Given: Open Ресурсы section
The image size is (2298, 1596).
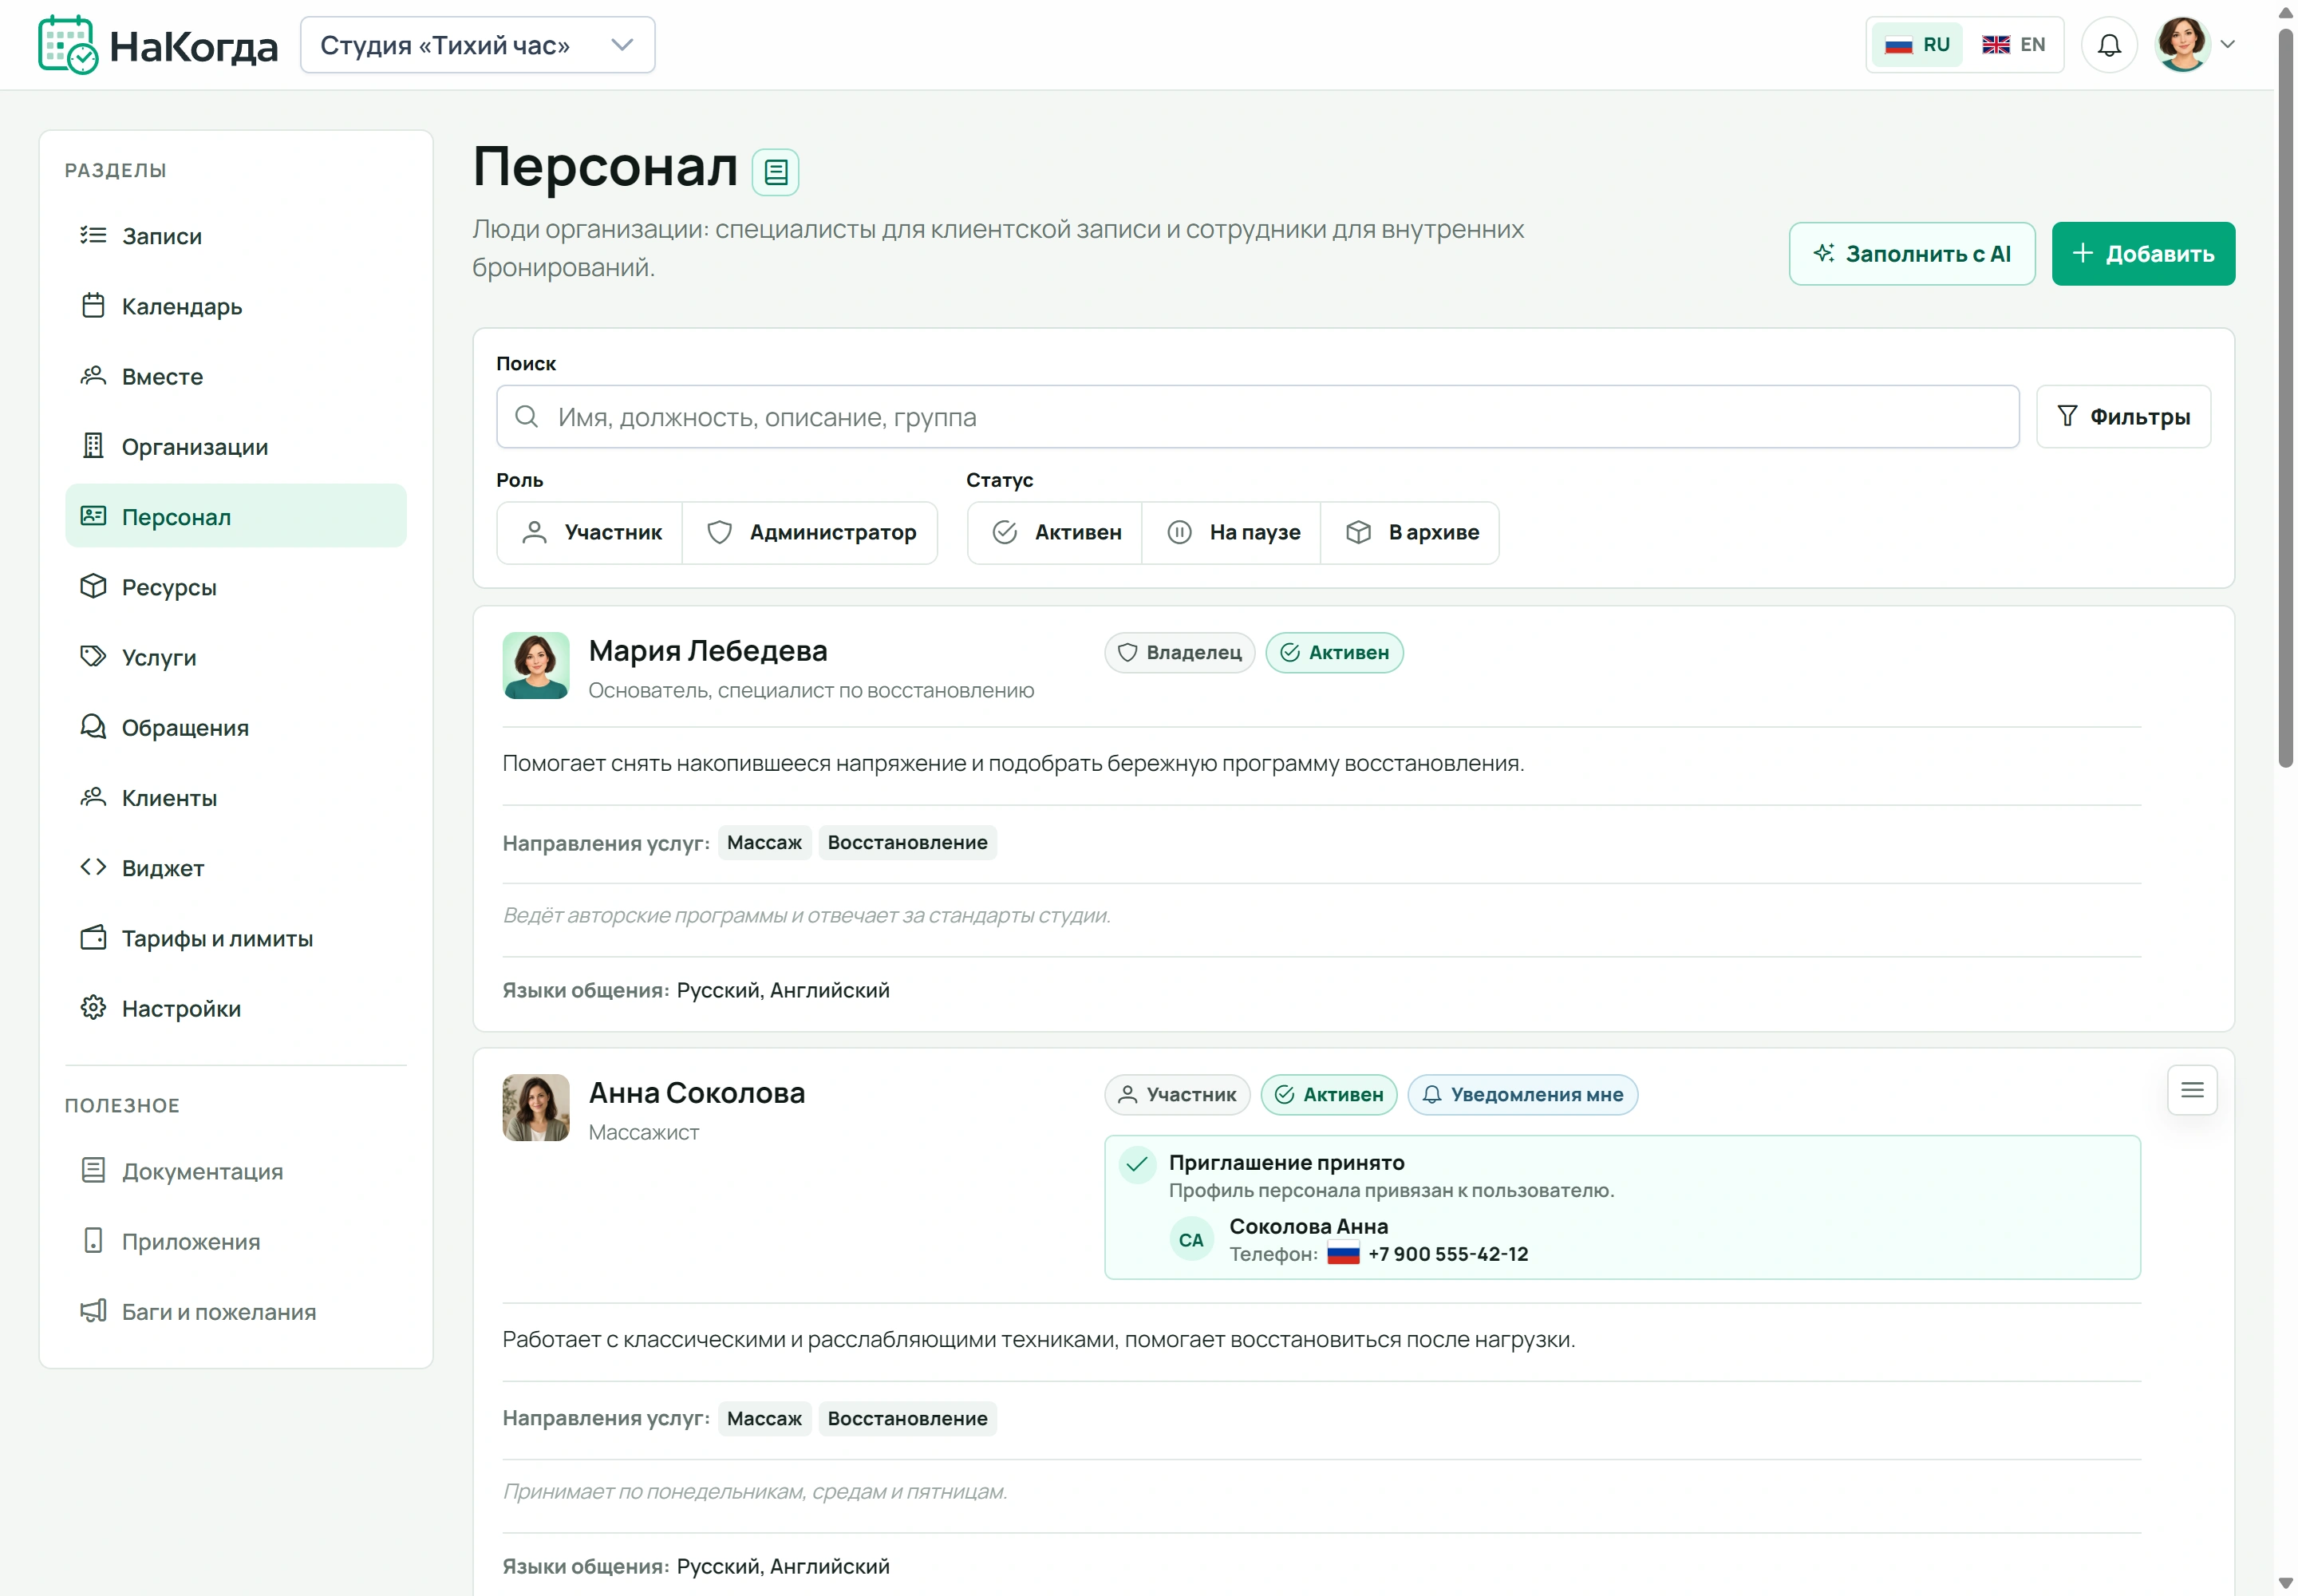Looking at the screenshot, I should (236, 587).
